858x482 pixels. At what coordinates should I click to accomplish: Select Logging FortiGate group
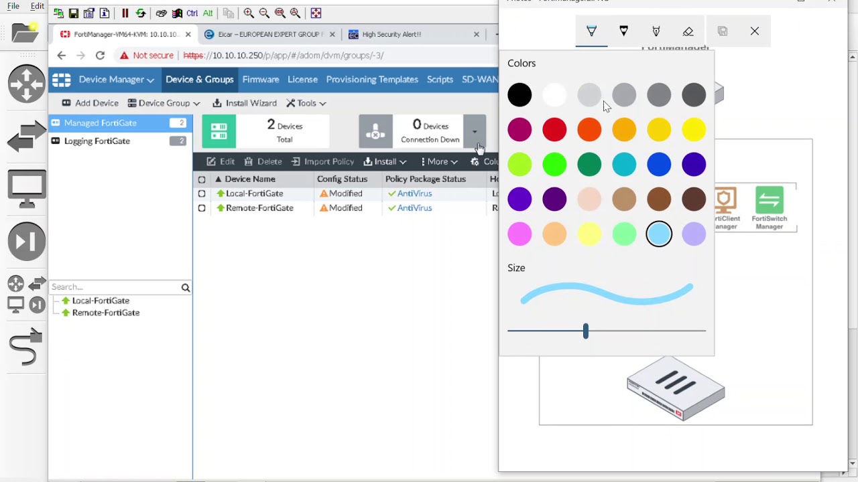click(x=121, y=141)
